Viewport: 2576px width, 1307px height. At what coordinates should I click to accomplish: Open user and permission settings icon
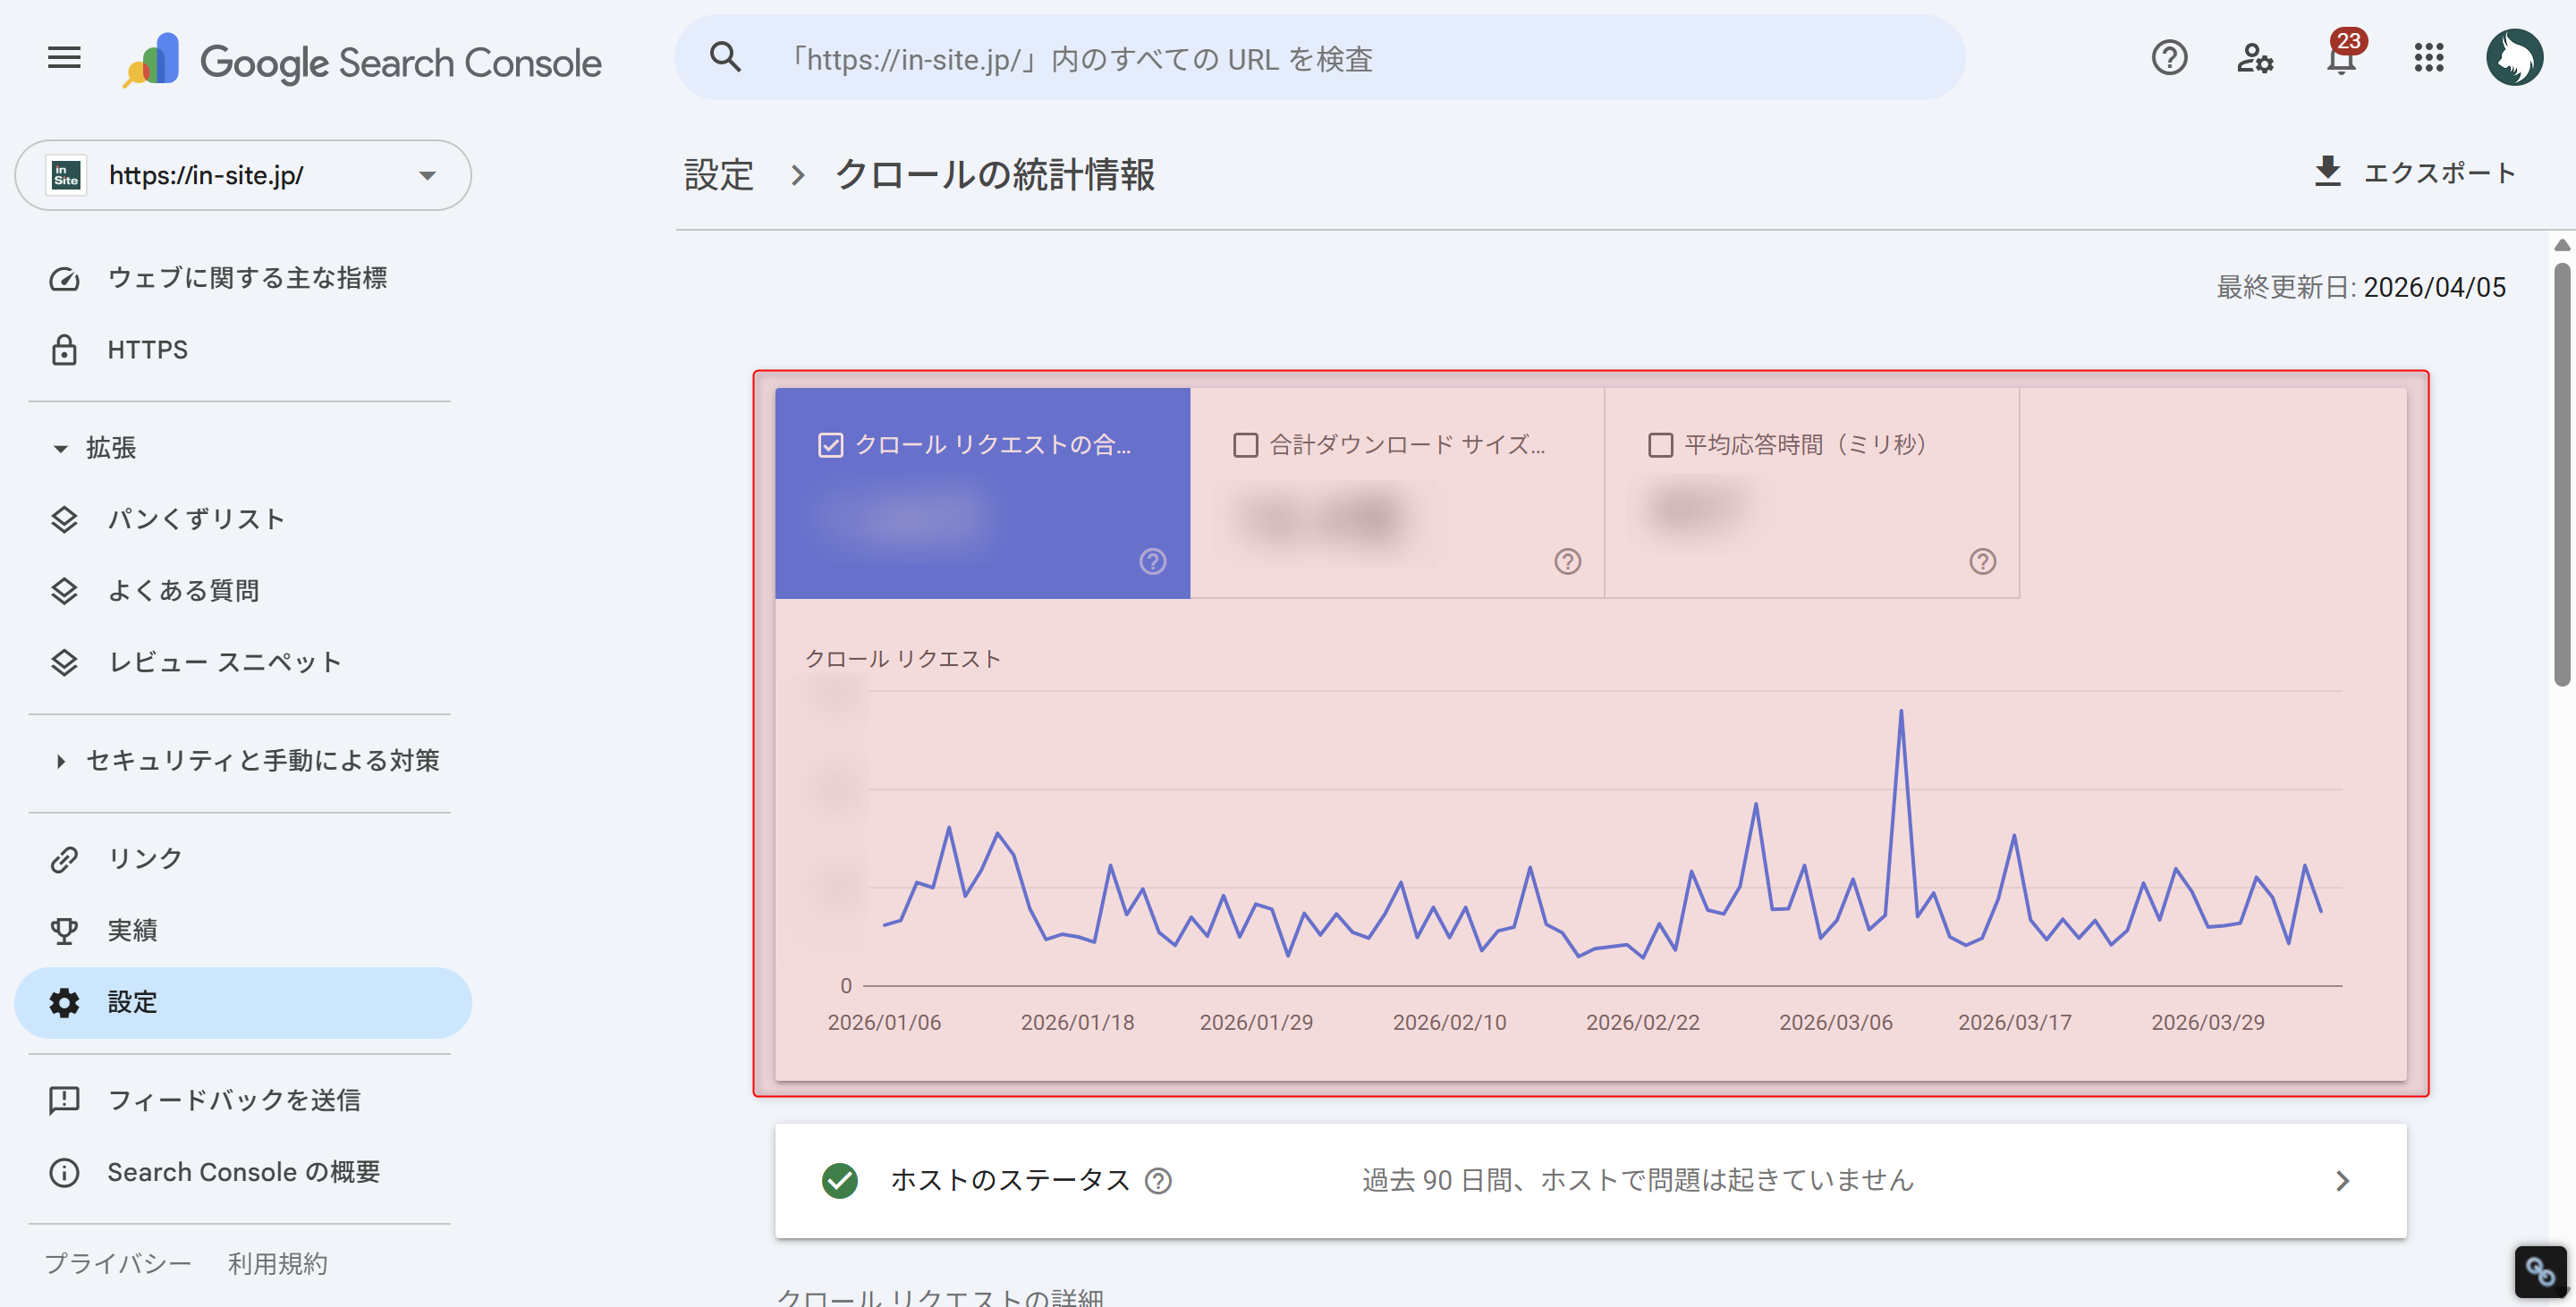point(2255,60)
